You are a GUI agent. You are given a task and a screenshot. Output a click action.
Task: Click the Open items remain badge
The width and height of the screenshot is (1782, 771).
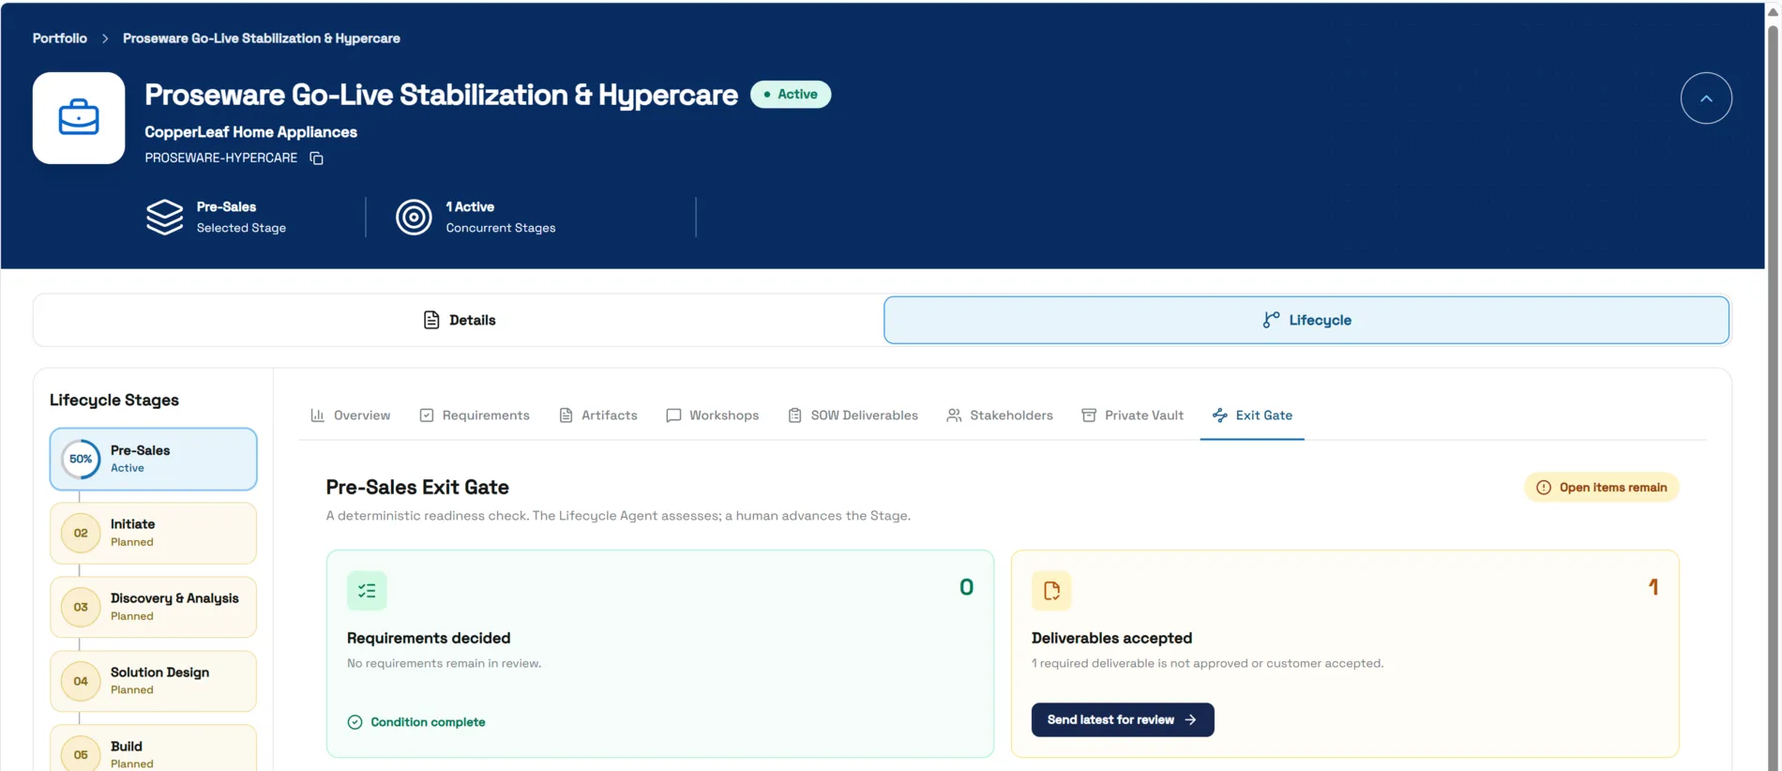pos(1602,488)
